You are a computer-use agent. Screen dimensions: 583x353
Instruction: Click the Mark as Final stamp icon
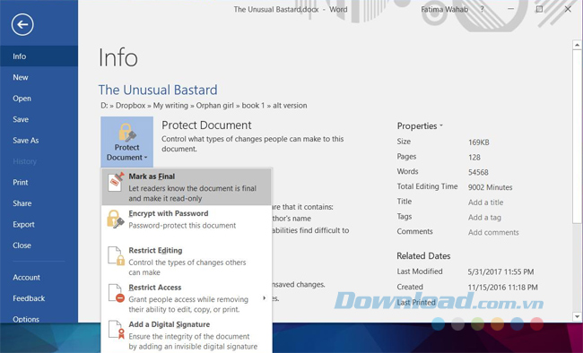pos(116,182)
